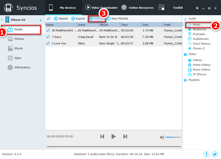Open the Information icon

10,67
